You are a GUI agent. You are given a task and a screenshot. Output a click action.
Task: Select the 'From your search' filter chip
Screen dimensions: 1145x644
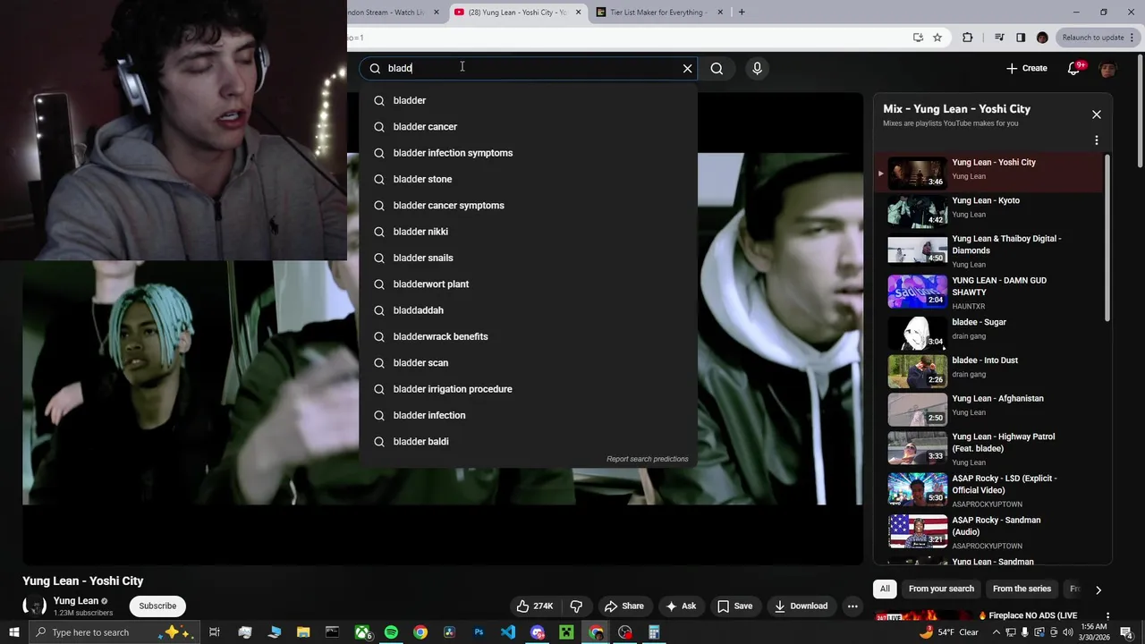tap(941, 589)
